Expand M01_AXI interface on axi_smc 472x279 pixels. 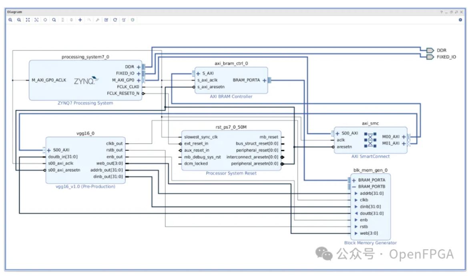coord(404,144)
